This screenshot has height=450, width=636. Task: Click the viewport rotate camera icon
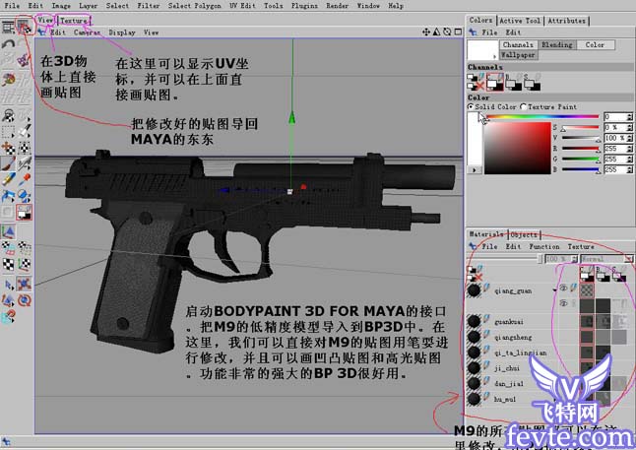coord(447,32)
